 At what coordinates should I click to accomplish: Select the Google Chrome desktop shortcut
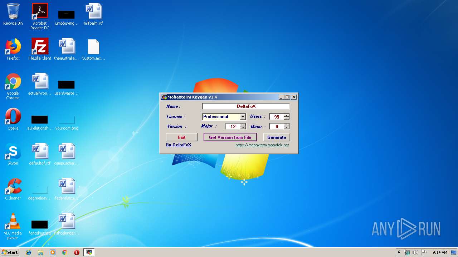click(x=13, y=86)
